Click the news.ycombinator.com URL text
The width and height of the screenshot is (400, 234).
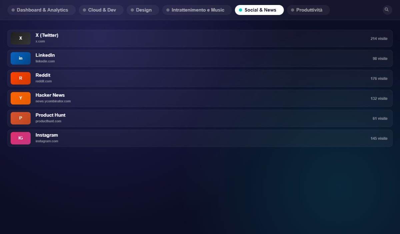(x=53, y=101)
